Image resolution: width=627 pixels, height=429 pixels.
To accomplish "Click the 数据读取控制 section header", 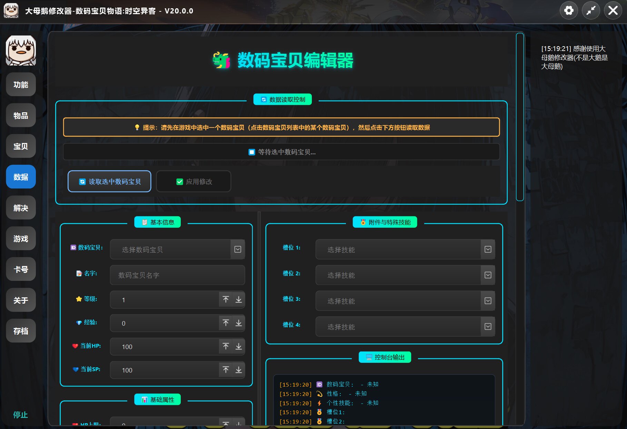I will 282,99.
